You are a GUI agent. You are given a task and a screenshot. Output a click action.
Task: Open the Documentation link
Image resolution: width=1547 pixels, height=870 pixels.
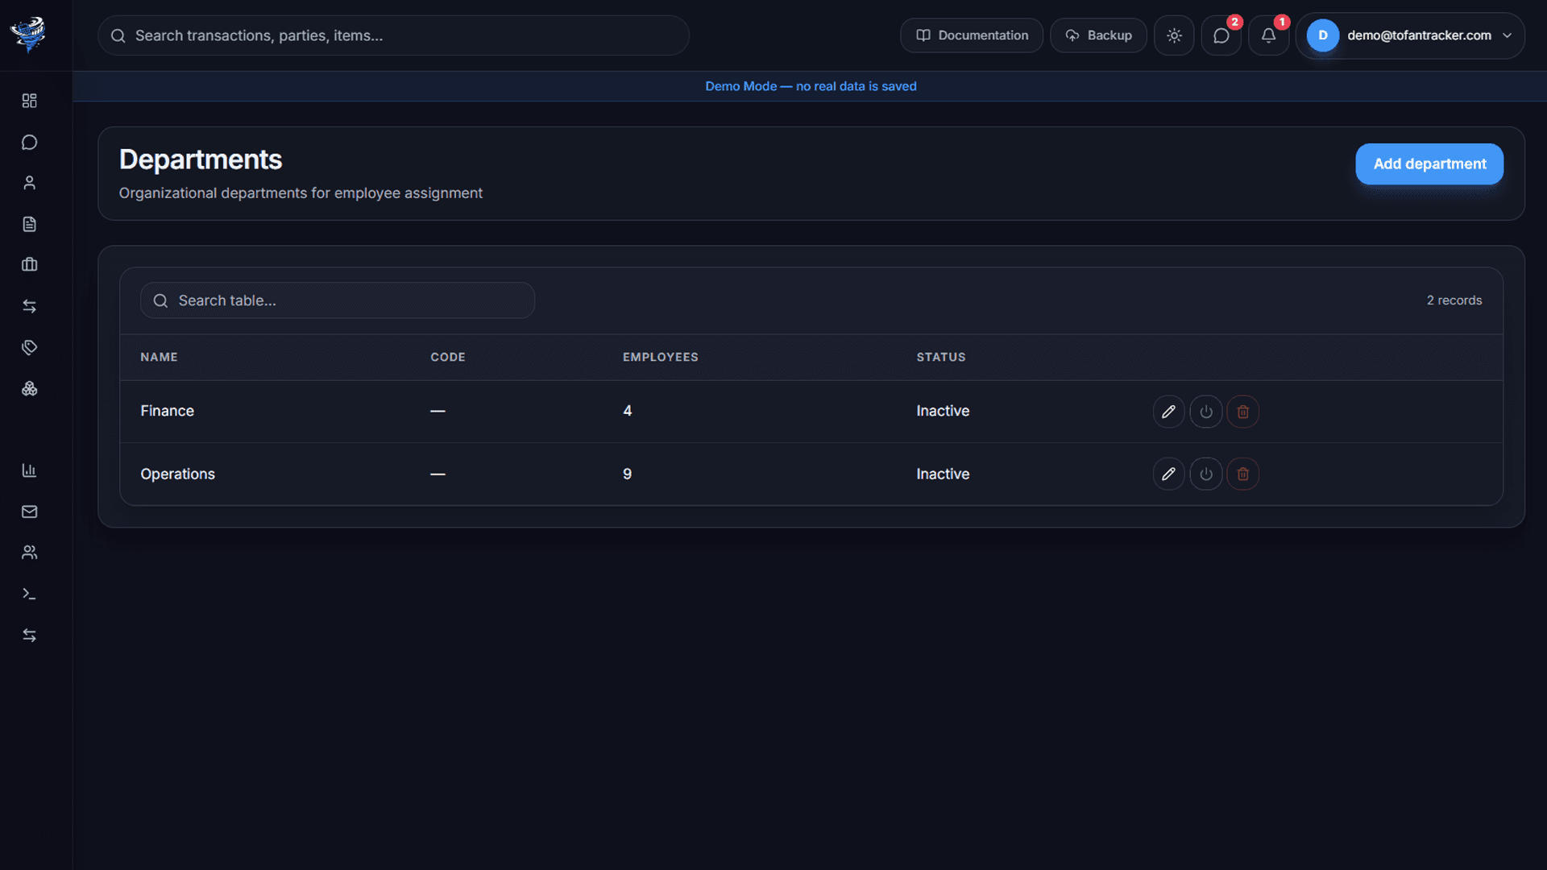point(972,35)
